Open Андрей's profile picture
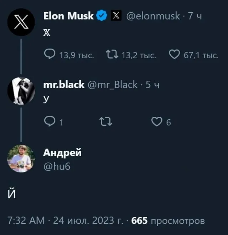The height and width of the screenshot is (235, 228). pyautogui.click(x=21, y=158)
